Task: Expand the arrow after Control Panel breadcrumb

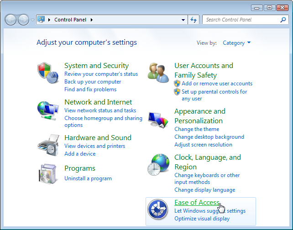Action: click(x=92, y=20)
